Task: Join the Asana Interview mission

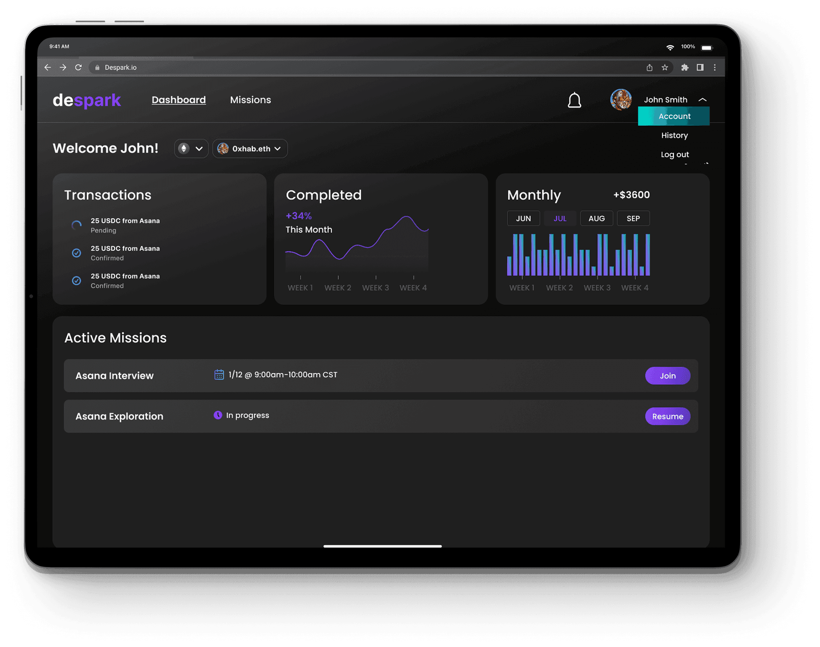Action: 667,376
